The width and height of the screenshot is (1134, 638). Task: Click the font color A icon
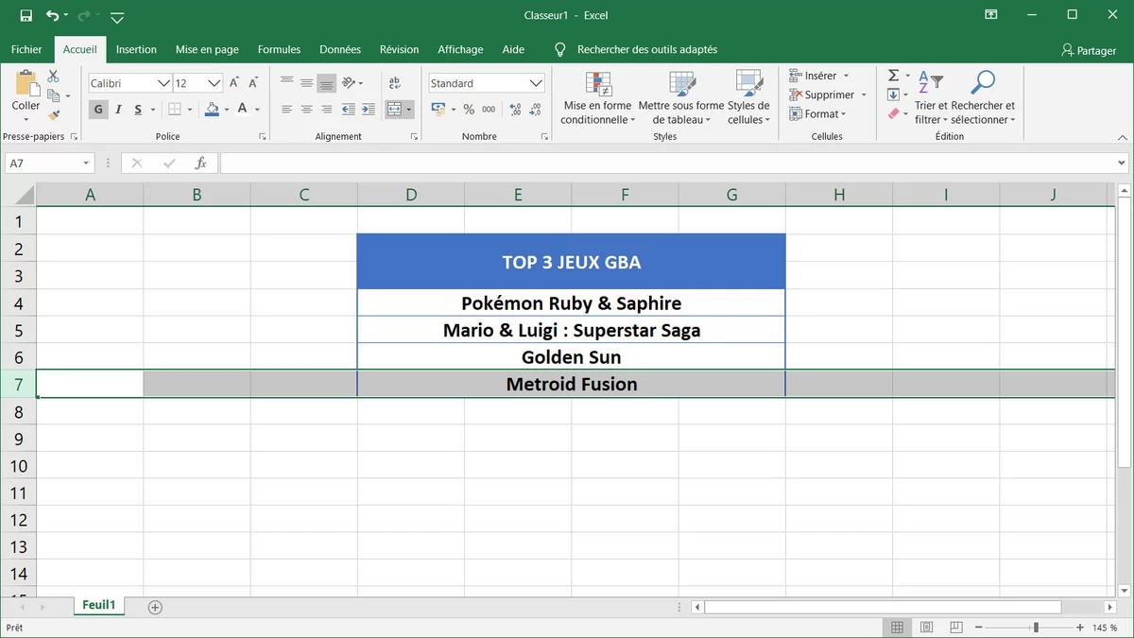click(x=243, y=110)
